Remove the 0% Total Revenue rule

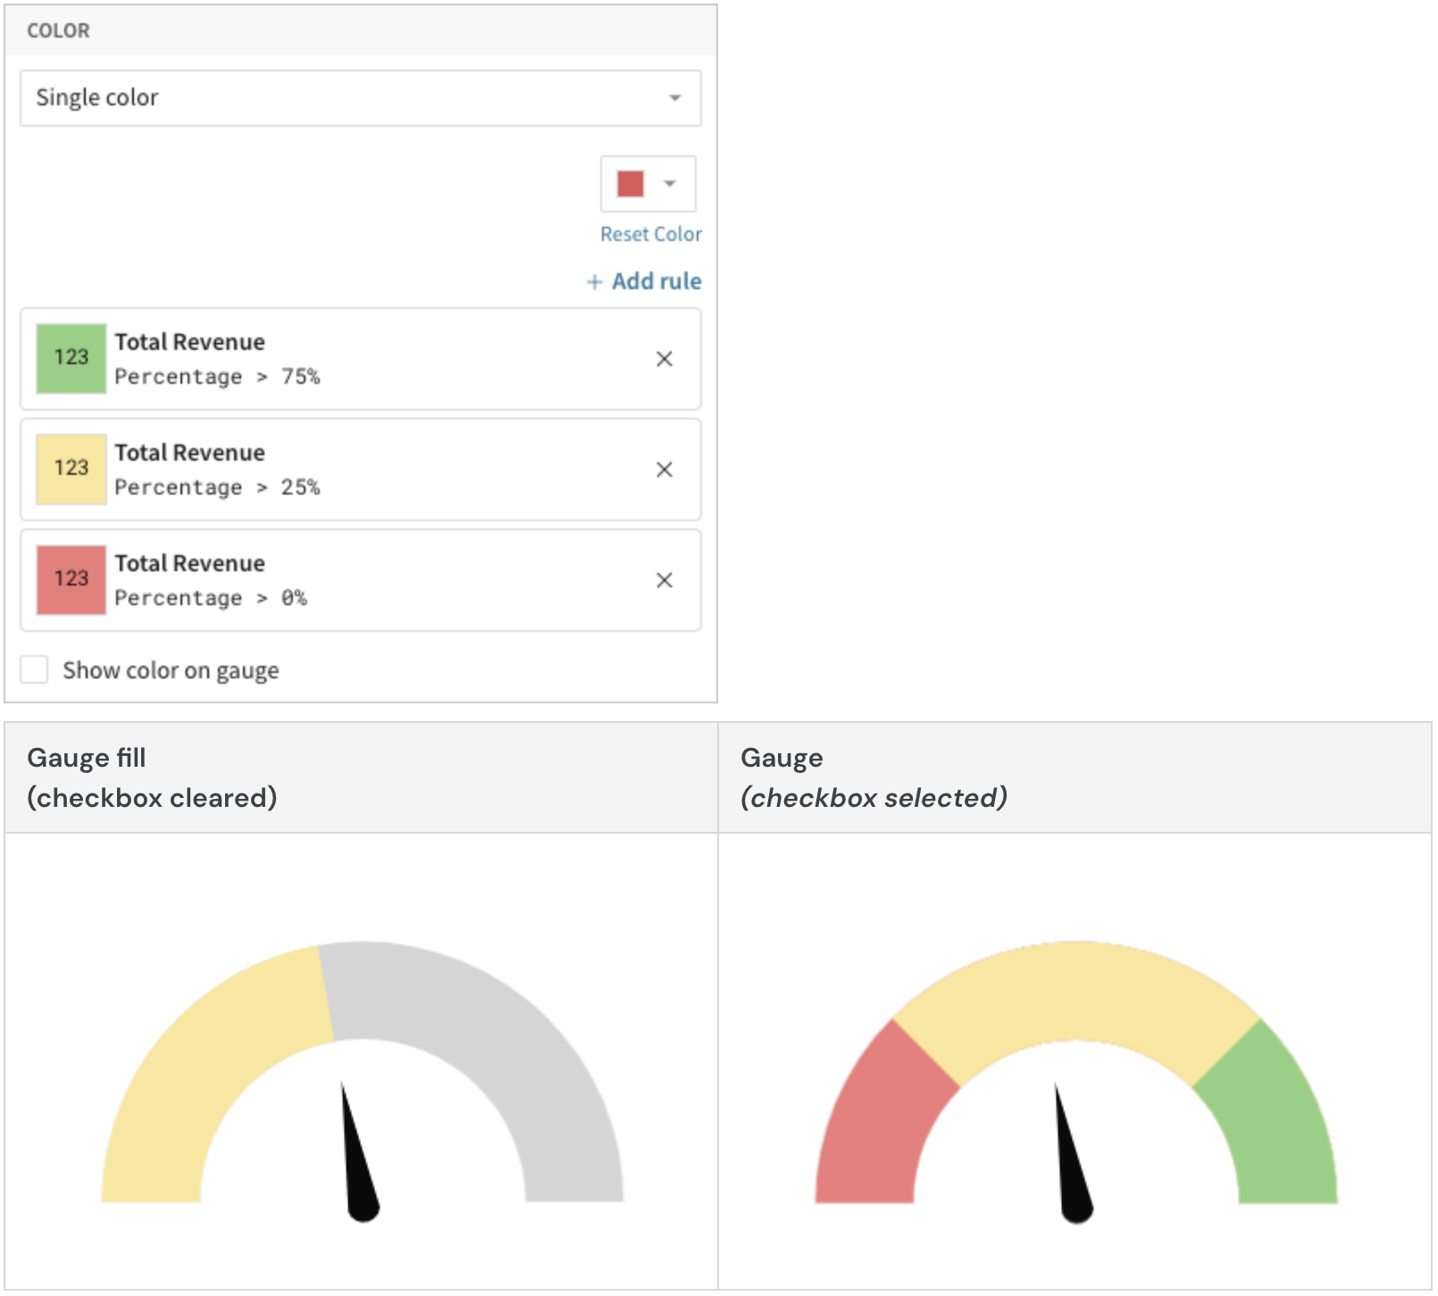click(664, 580)
